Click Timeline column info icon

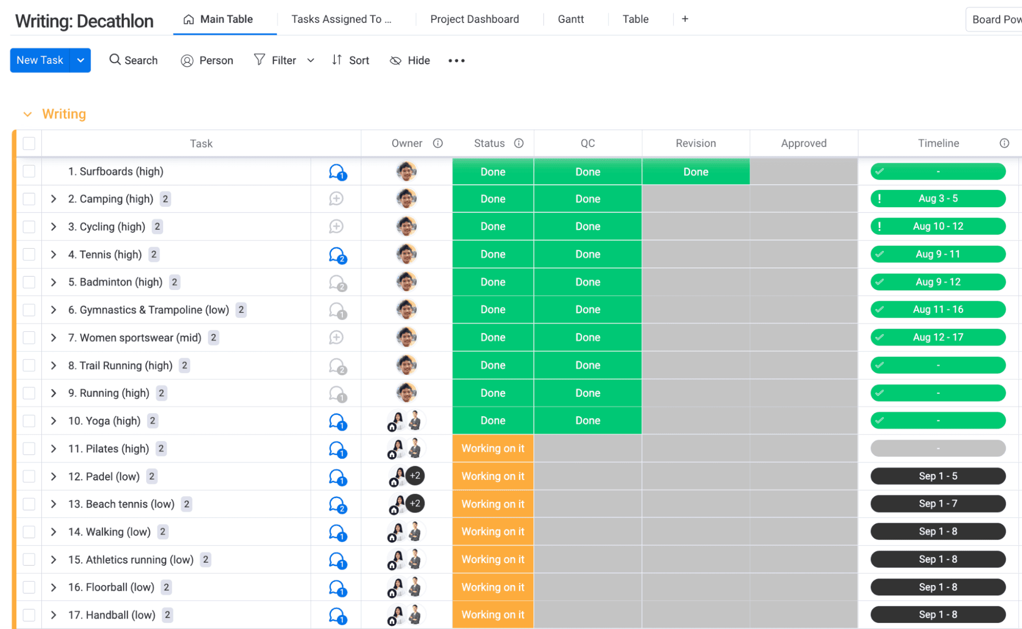[1004, 143]
